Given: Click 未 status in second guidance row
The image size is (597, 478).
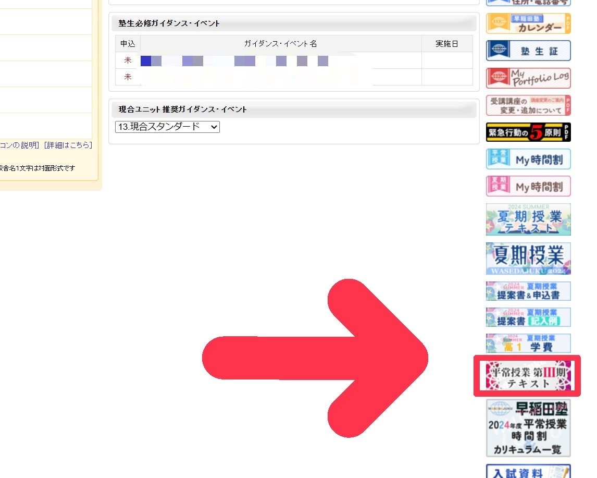Looking at the screenshot, I should (x=128, y=77).
